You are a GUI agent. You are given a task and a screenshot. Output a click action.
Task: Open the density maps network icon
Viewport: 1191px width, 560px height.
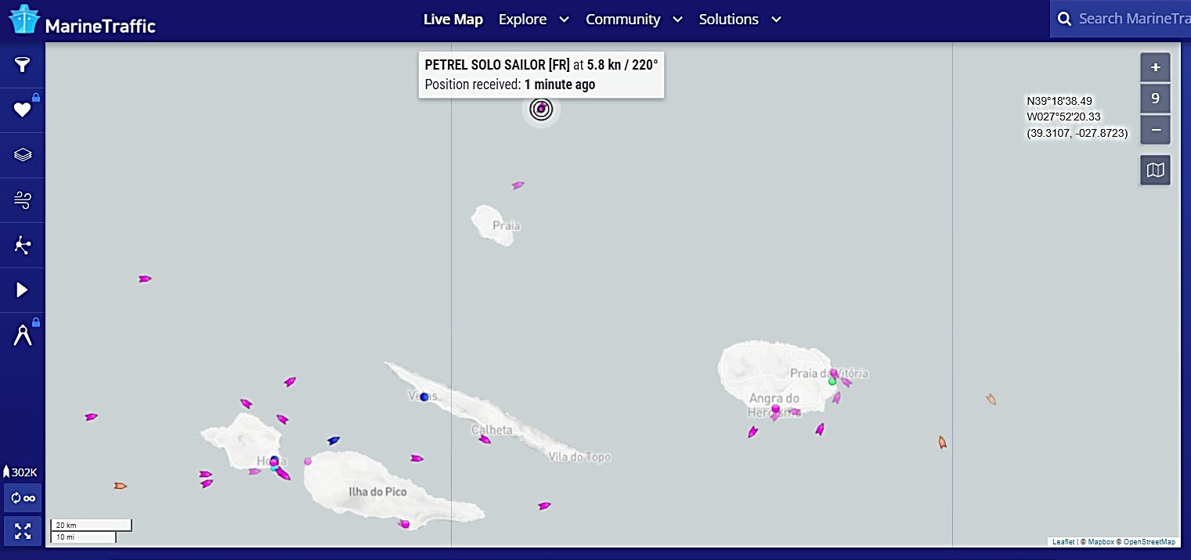(22, 246)
